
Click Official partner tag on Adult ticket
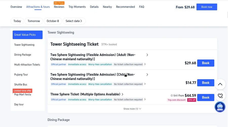(59, 64)
